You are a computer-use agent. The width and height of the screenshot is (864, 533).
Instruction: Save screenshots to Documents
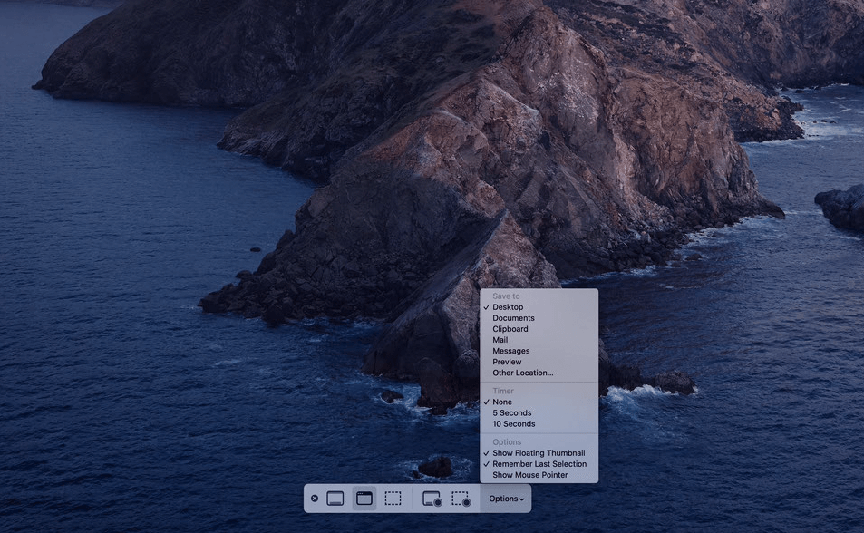click(513, 318)
